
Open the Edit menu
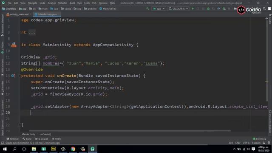(x=16, y=3)
